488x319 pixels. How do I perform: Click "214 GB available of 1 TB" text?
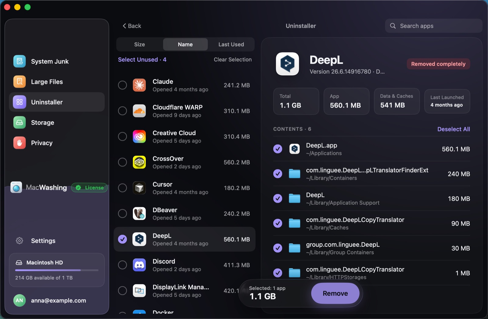point(44,278)
